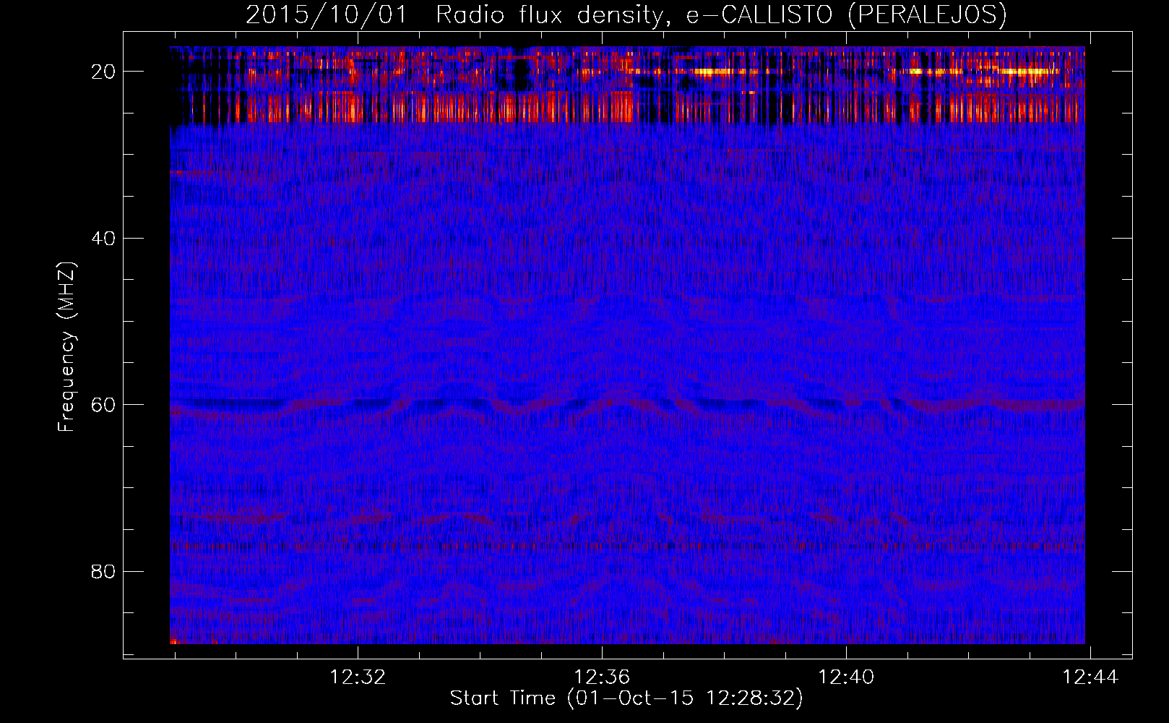Screen dimensions: 1169x723
Task: Click the '12:40' time tick label
Action: (x=846, y=677)
